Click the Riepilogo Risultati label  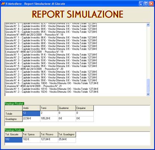[14, 103]
